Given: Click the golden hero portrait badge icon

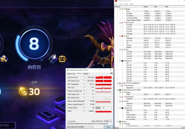Looking at the screenshot, I should coord(62,59).
